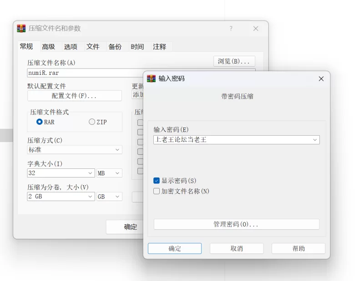Open the 备份 tab
This screenshot has width=364, height=281.
115,47
